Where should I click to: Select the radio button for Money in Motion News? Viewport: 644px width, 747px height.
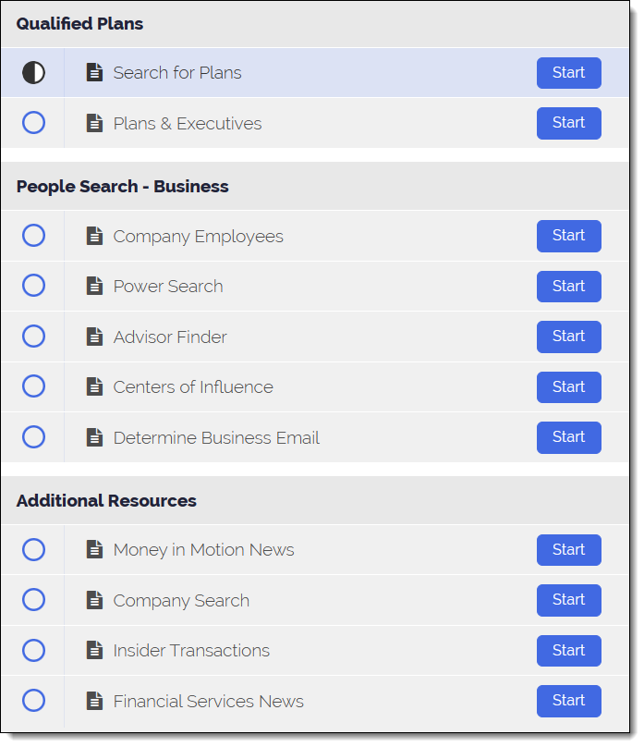point(33,549)
